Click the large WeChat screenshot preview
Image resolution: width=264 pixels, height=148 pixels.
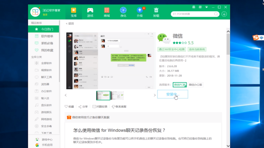pyautogui.click(x=110, y=60)
